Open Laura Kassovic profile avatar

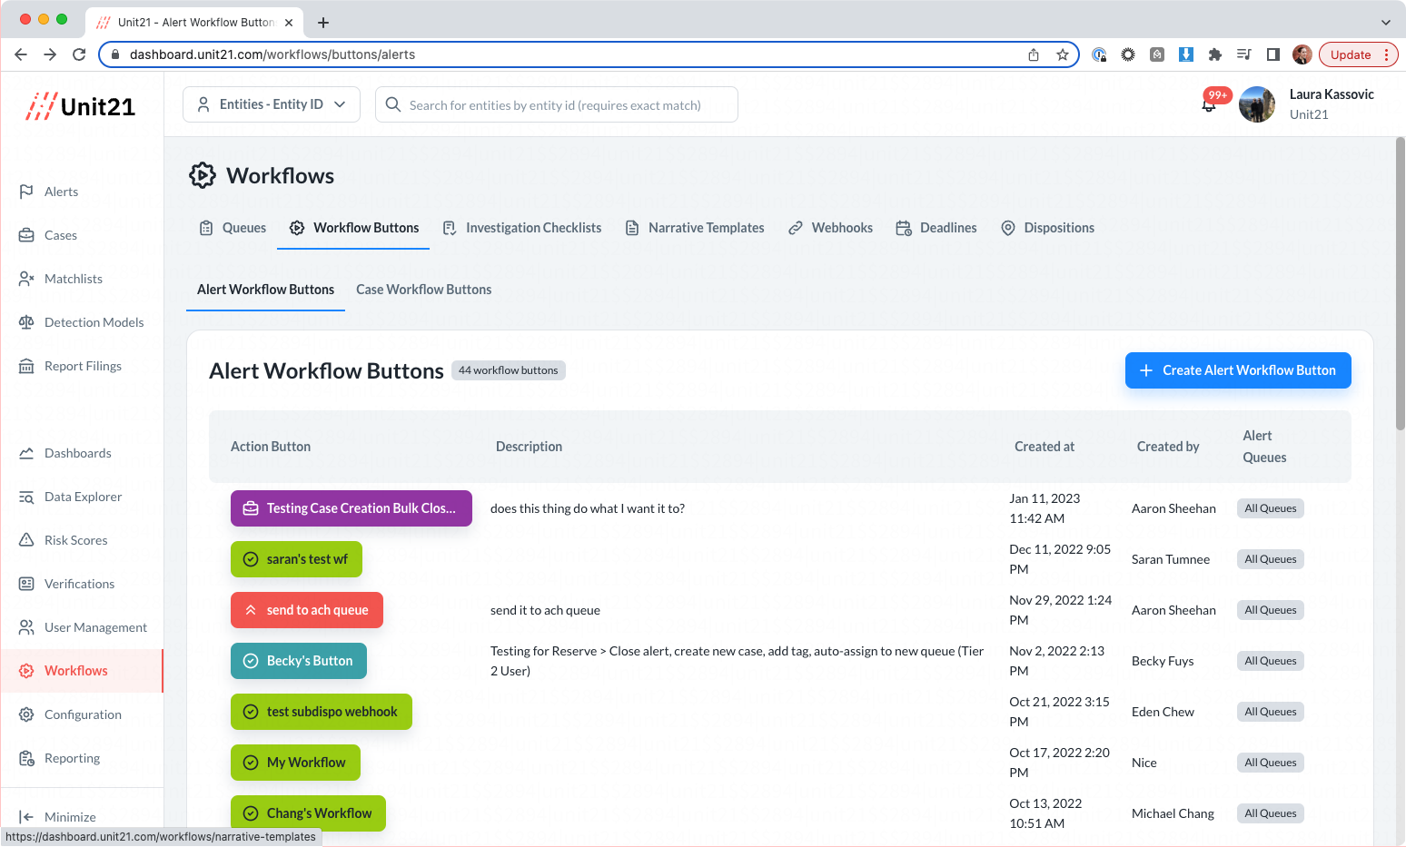[1257, 104]
